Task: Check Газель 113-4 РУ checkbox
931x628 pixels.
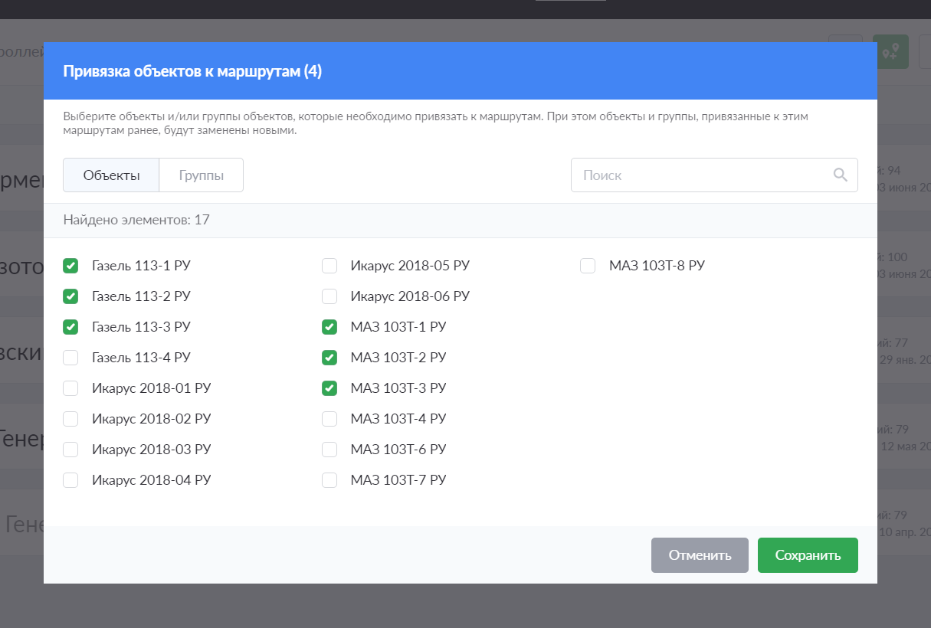Action: 70,358
